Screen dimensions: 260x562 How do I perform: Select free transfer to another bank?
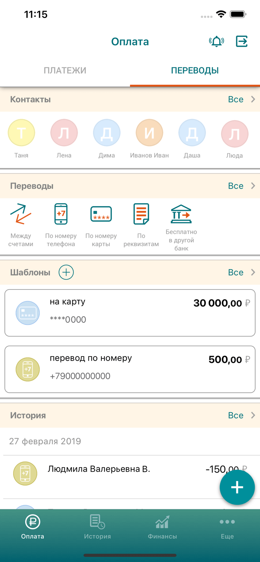tap(181, 214)
